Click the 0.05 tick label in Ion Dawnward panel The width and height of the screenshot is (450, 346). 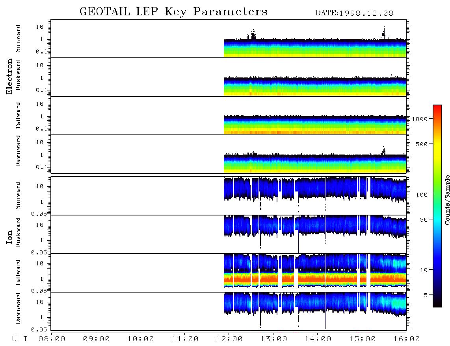click(x=39, y=329)
